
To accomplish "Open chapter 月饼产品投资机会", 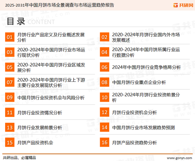I will pyautogui.click(x=35, y=143).
